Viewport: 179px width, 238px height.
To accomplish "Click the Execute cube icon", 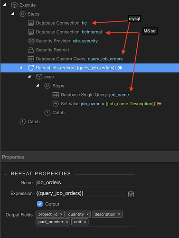I will pyautogui.click(x=14, y=5).
